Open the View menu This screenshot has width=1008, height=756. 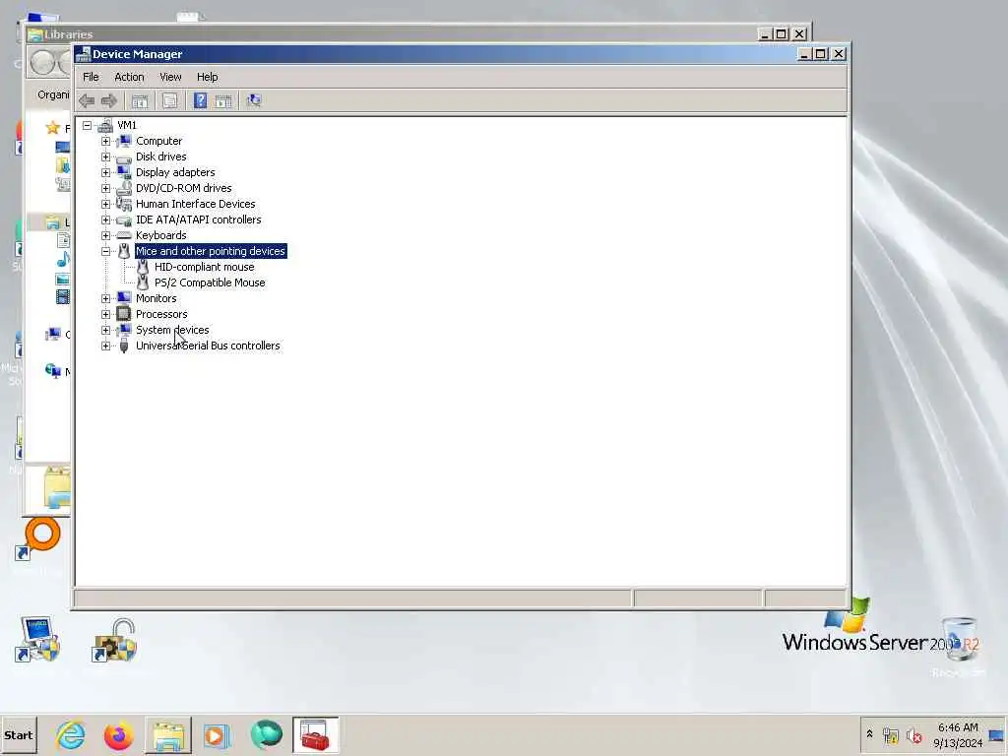[x=170, y=77]
